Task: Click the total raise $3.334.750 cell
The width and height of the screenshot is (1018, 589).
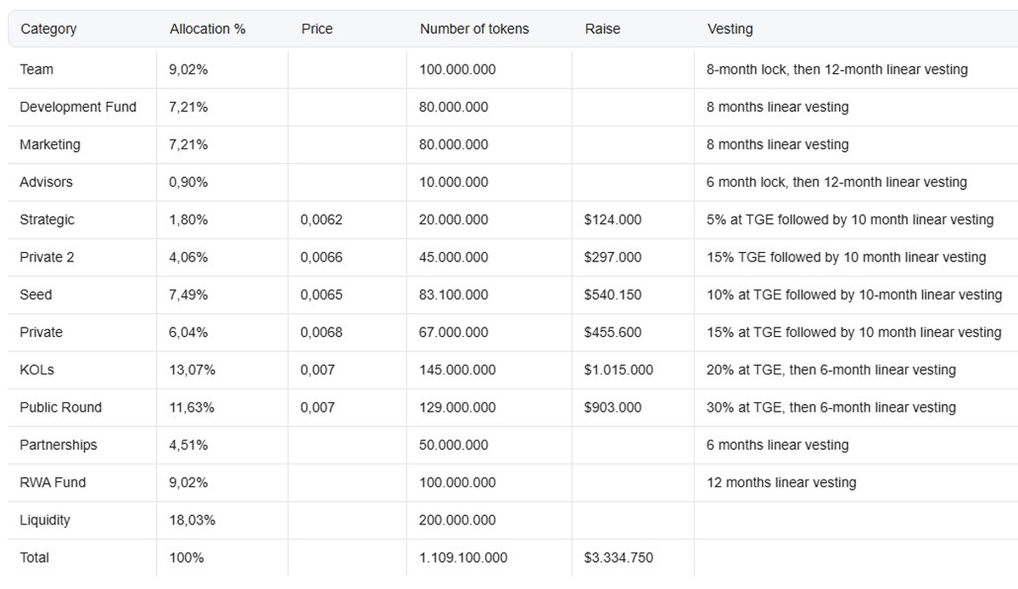Action: pyautogui.click(x=618, y=558)
